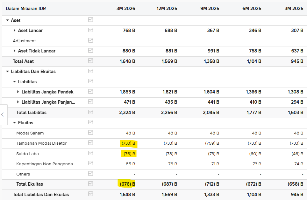Select the 3M 2026 column header
This screenshot has width=307, height=200.
pos(126,9)
